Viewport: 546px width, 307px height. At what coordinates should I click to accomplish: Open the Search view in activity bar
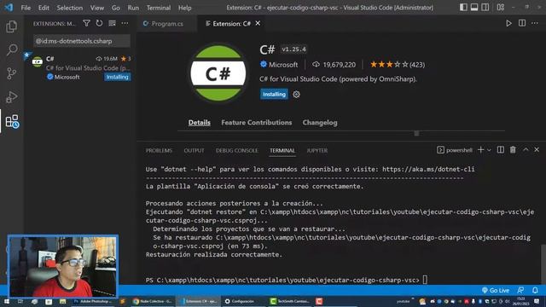pos(11,49)
